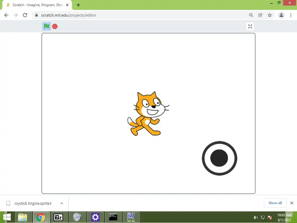
Task: Exit full screen stage mode
Action: 250,26
